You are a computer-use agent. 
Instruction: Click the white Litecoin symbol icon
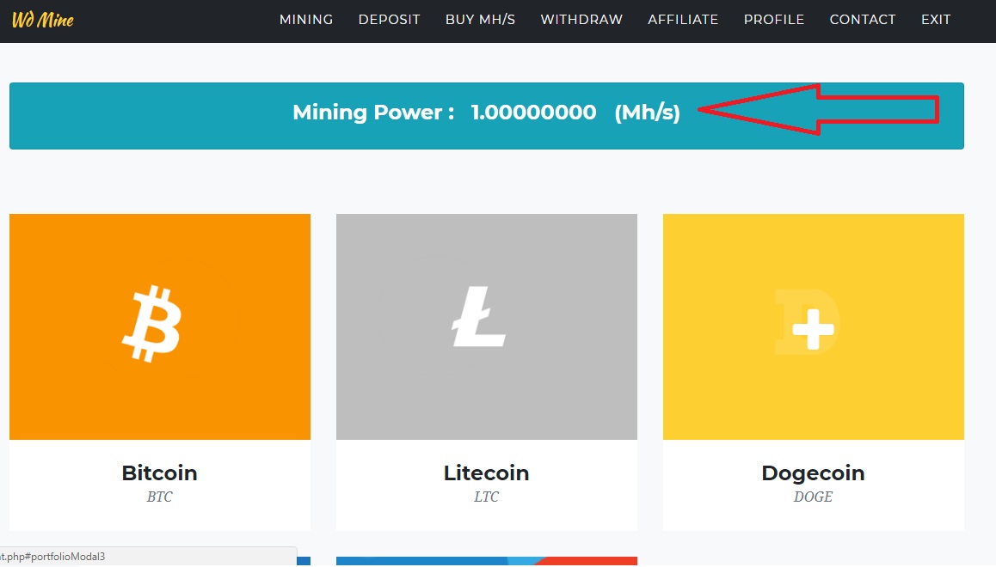(x=478, y=316)
